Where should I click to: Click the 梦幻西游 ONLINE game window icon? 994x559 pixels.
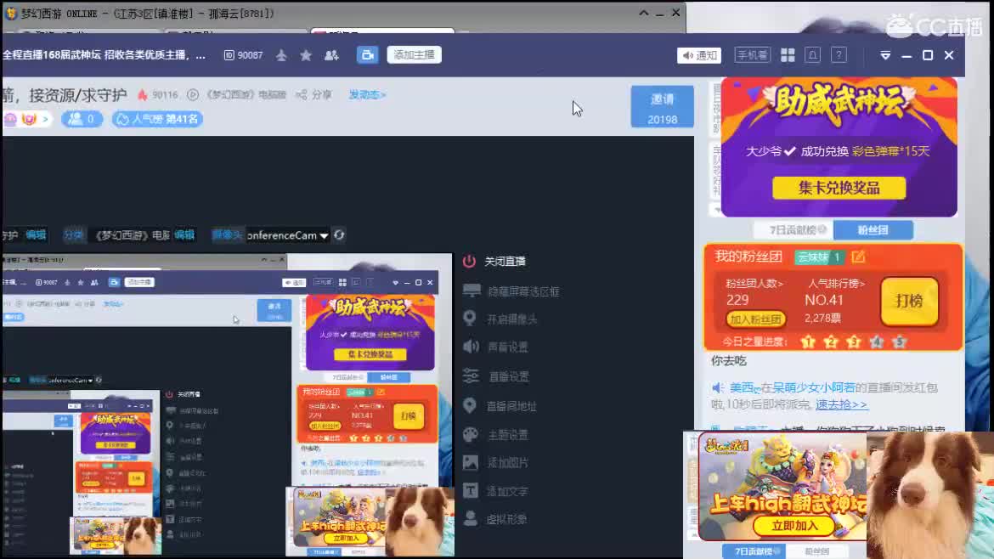pyautogui.click(x=11, y=13)
